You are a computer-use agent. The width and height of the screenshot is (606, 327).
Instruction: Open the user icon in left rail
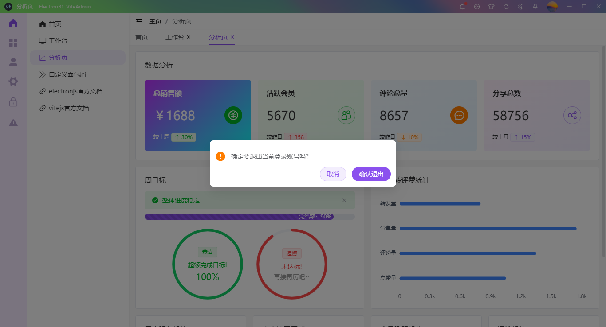click(13, 62)
